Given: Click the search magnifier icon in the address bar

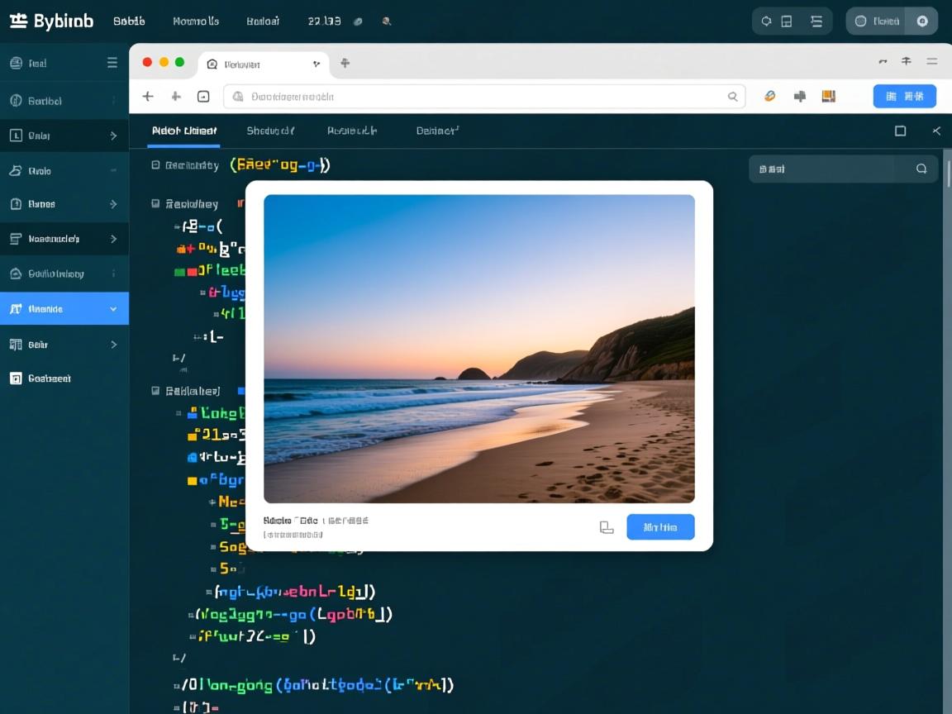Looking at the screenshot, I should pyautogui.click(x=732, y=97).
